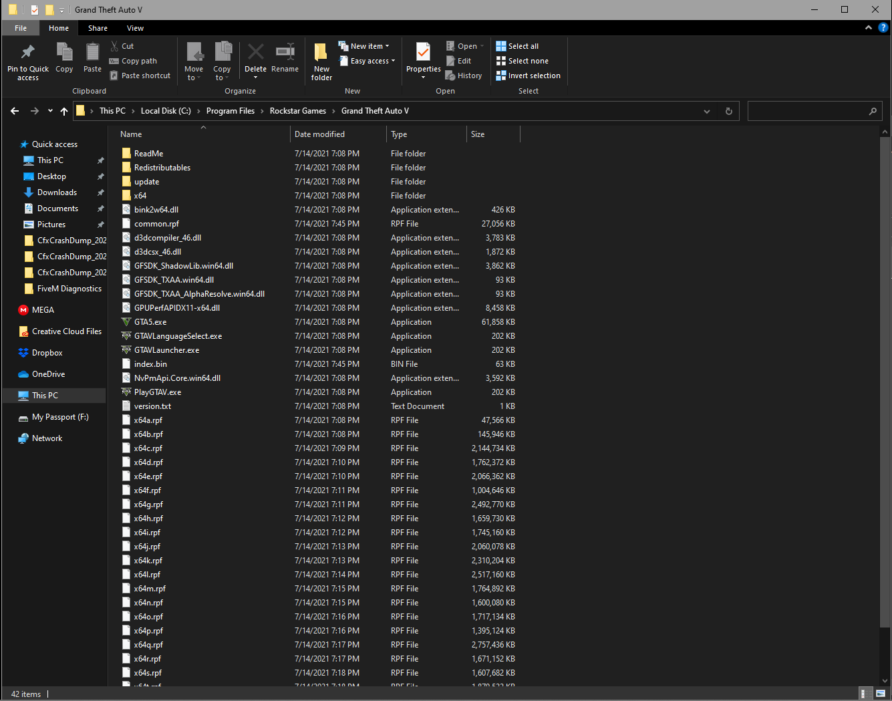Open the Easy access dropdown
The width and height of the screenshot is (892, 701).
[x=369, y=61]
